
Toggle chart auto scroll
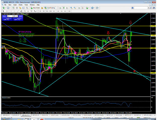click(x=79, y=8)
